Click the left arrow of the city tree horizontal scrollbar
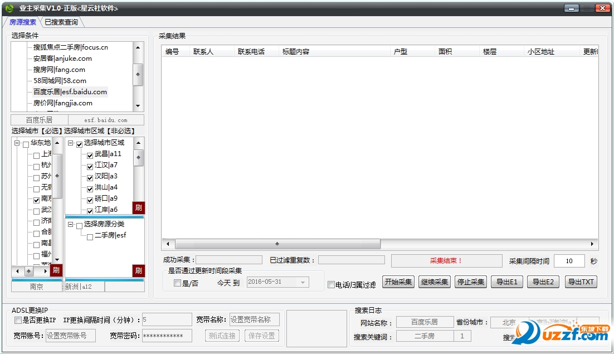 pyautogui.click(x=17, y=271)
